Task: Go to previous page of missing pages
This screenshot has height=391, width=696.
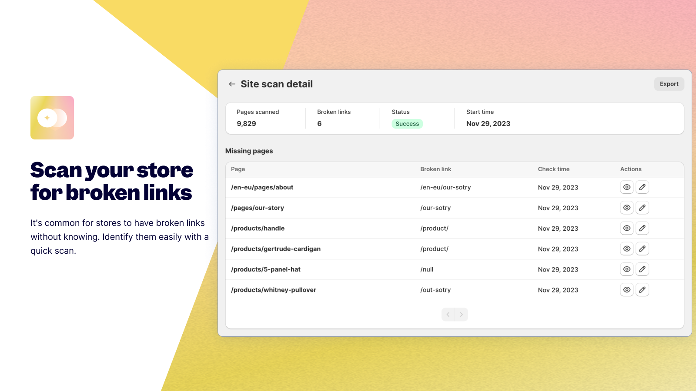Action: coord(448,315)
